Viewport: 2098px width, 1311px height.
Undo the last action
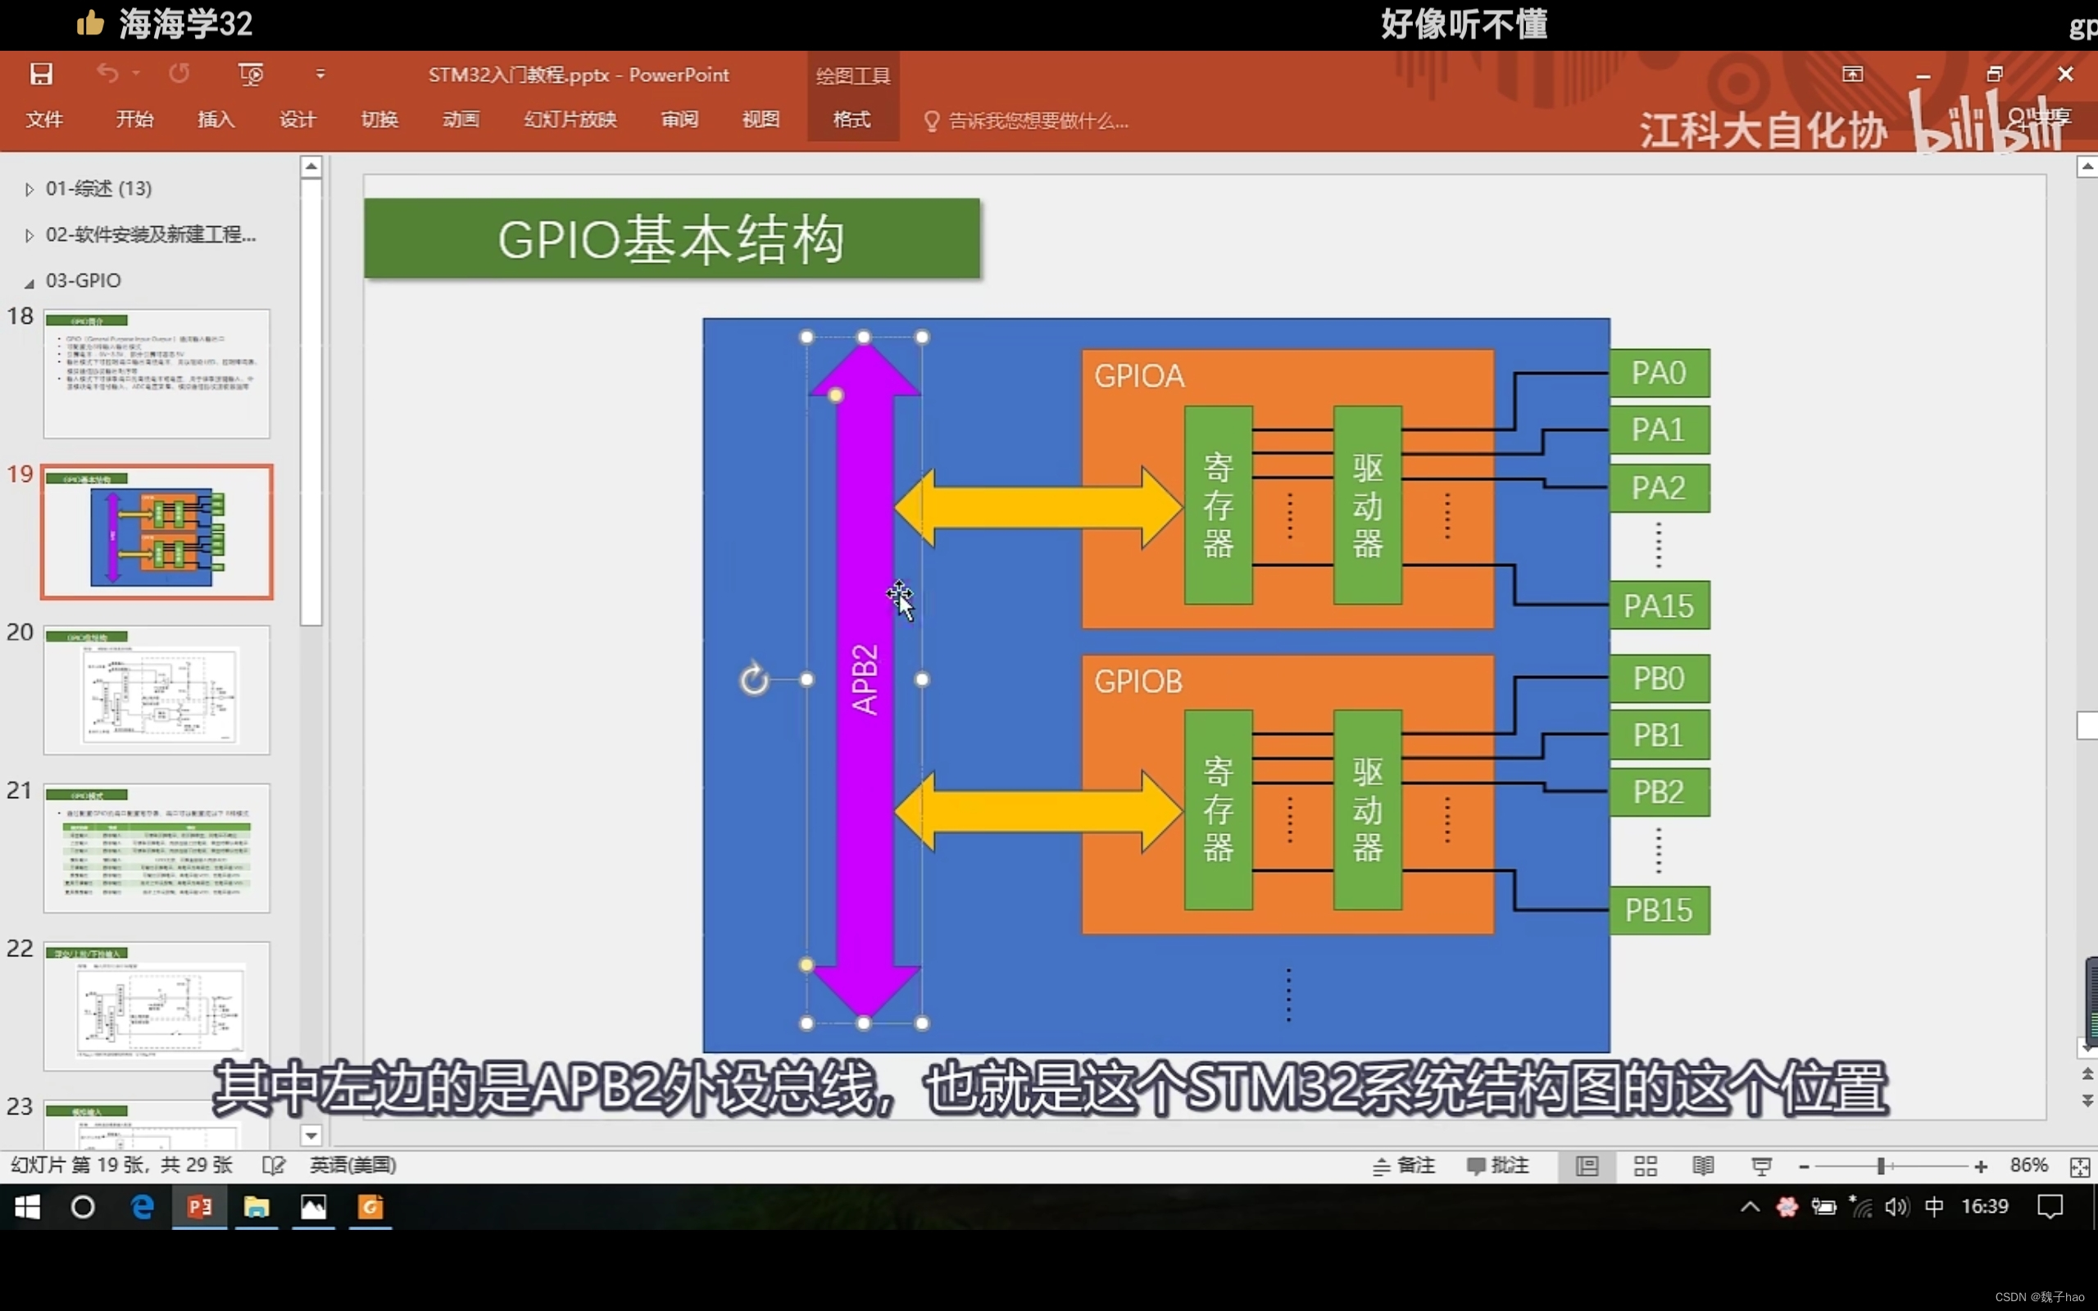pos(108,75)
